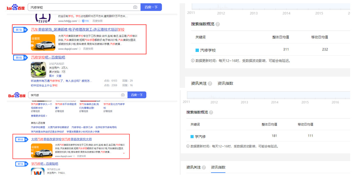Open 百度快照 under the 汽车美容装饰 result
This screenshot has width=357, height=178.
[x=88, y=49]
